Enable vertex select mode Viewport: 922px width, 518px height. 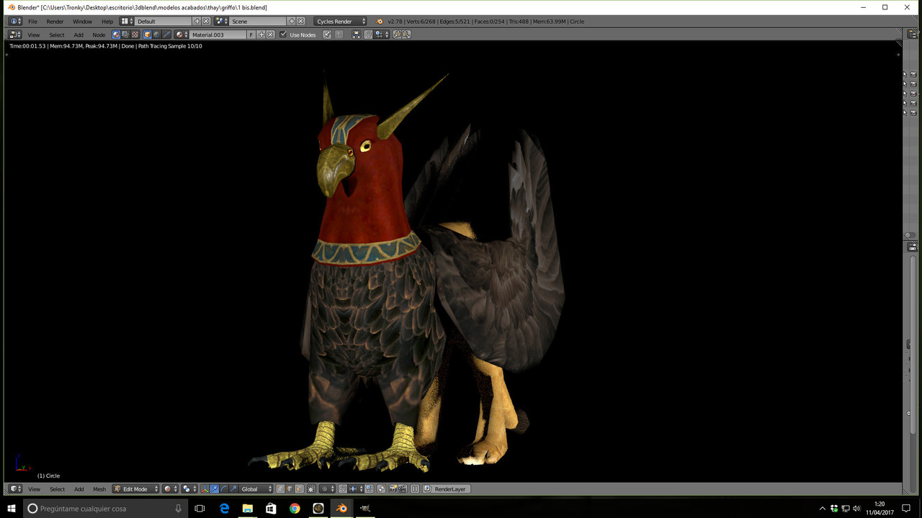click(280, 489)
